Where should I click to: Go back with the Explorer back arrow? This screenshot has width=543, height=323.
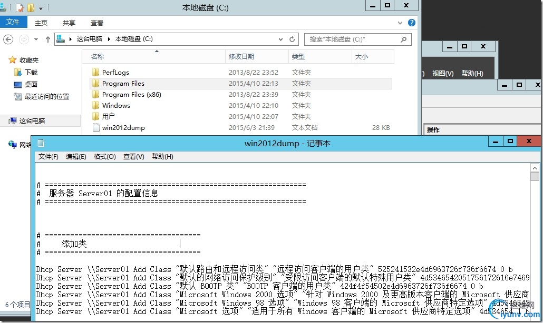coord(8,39)
